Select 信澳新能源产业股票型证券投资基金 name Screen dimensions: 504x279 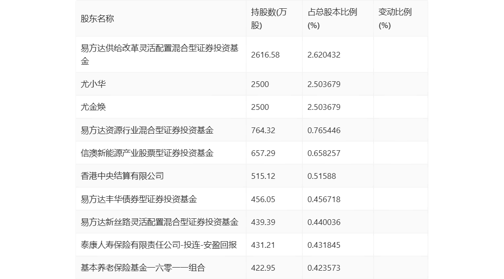147,153
